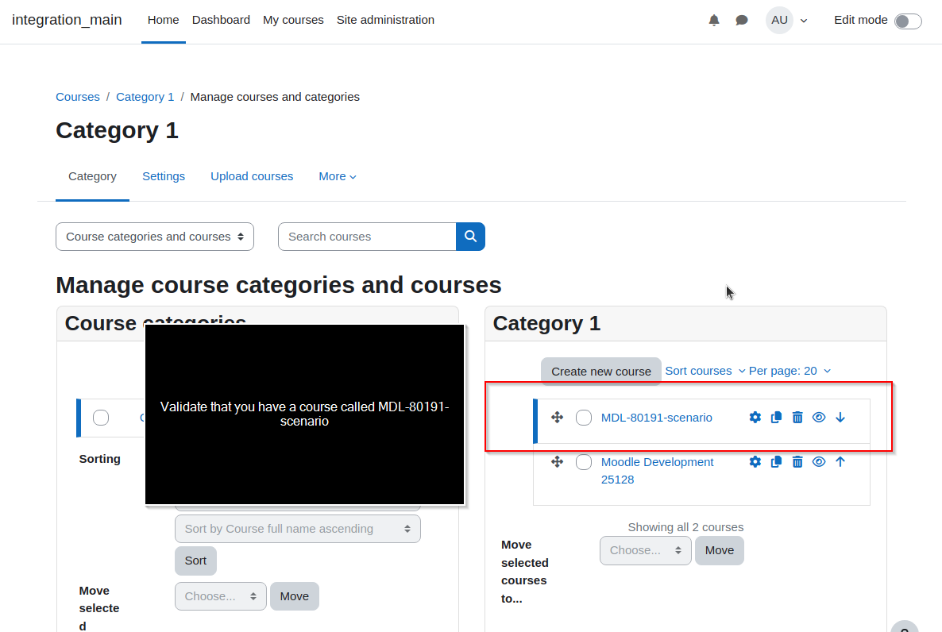Click the Sorting label
Viewport: 942px width, 632px height.
pyautogui.click(x=100, y=459)
